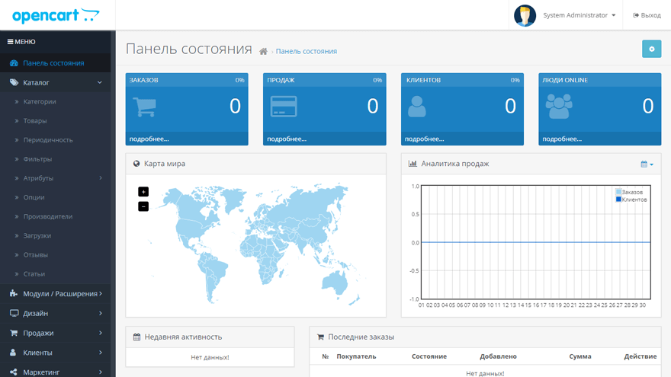Expand Модули / Расширения chevron
Image resolution: width=671 pixels, height=377 pixels.
point(101,294)
